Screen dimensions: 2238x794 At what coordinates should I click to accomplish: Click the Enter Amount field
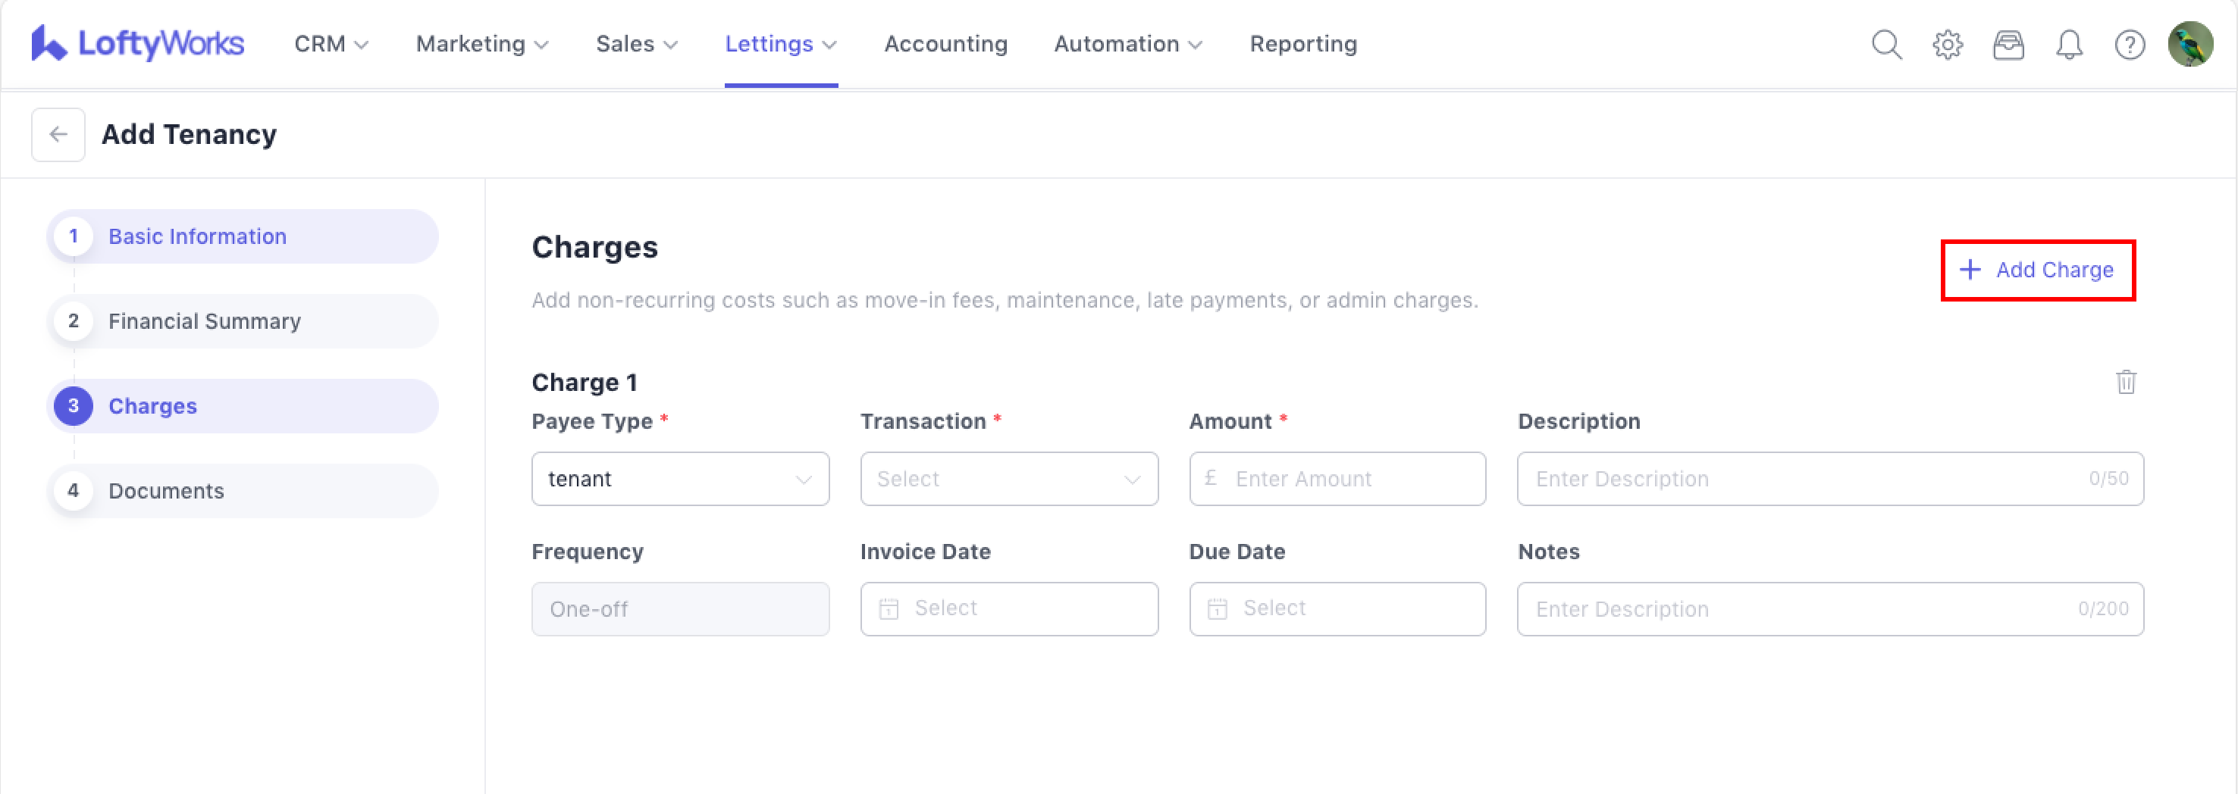click(1346, 479)
